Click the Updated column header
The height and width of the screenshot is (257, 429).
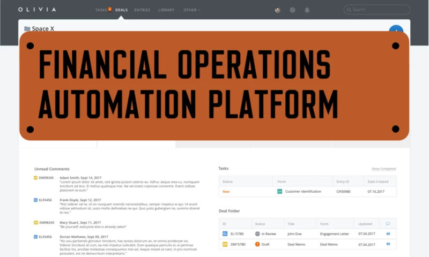[x=365, y=224]
